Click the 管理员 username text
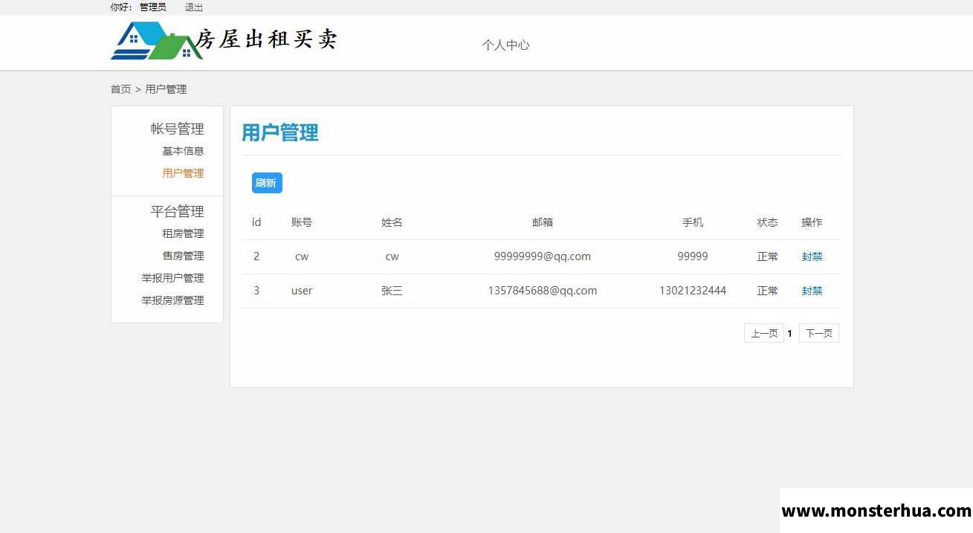Viewport: 973px width, 533px height. click(153, 7)
